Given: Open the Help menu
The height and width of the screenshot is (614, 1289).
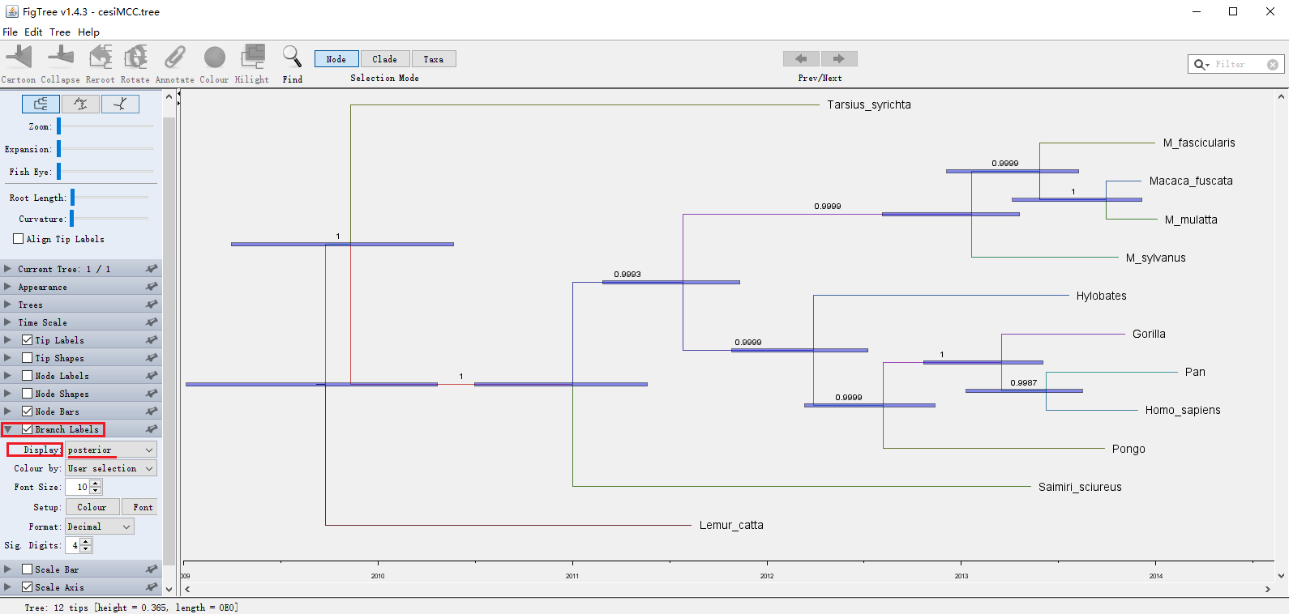Looking at the screenshot, I should [x=88, y=32].
